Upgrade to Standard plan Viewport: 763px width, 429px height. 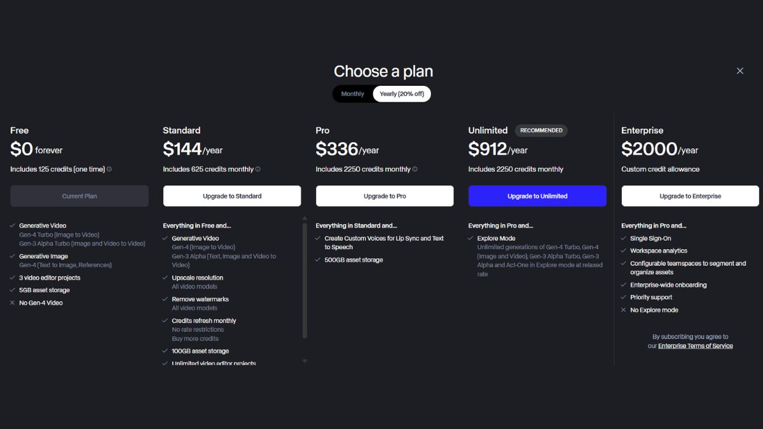pyautogui.click(x=232, y=196)
